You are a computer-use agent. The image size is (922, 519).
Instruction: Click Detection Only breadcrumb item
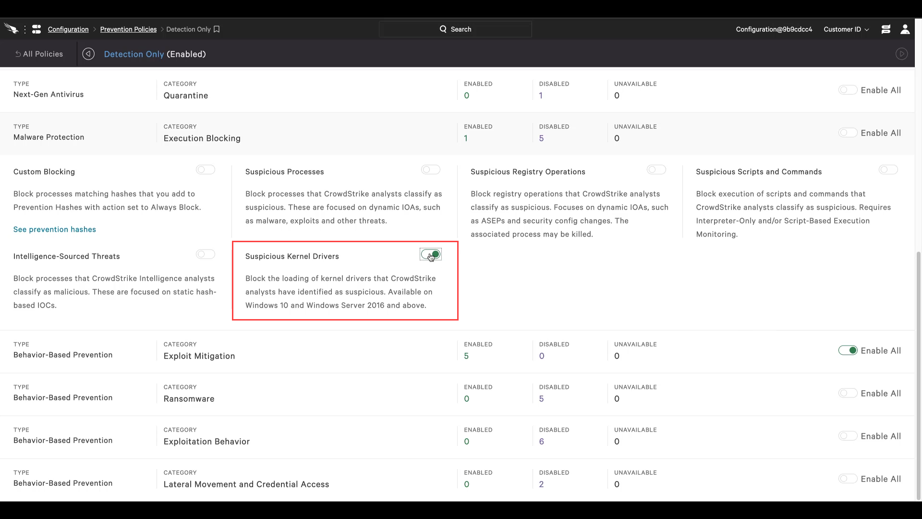click(188, 29)
